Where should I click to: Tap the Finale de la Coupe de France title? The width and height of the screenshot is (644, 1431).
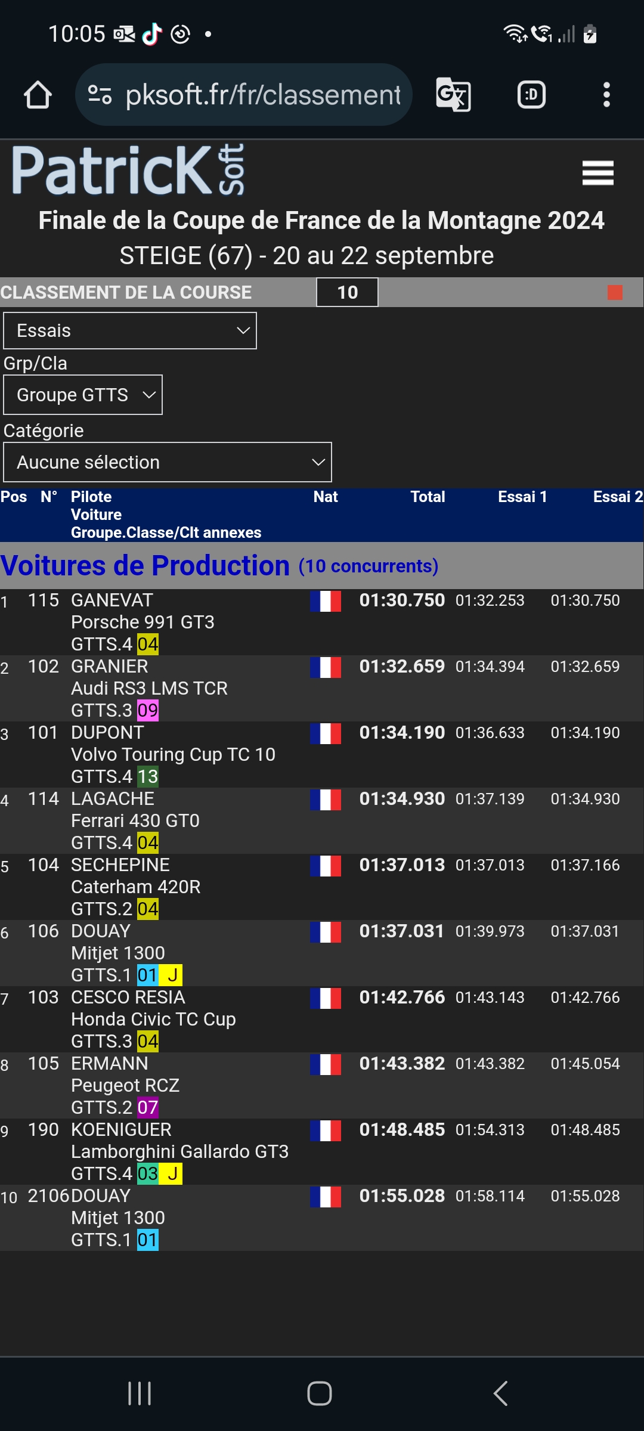321,221
